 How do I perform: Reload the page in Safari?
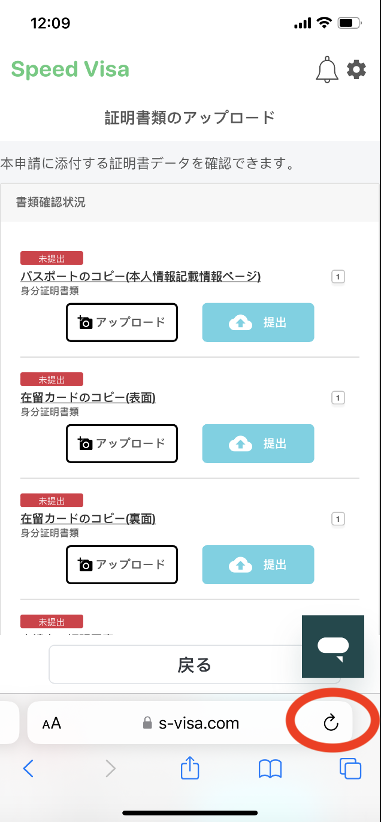331,723
